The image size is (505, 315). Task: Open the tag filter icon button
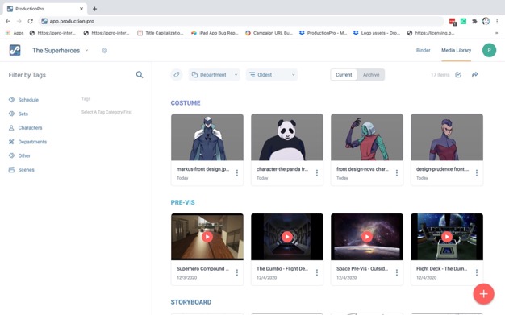point(177,75)
